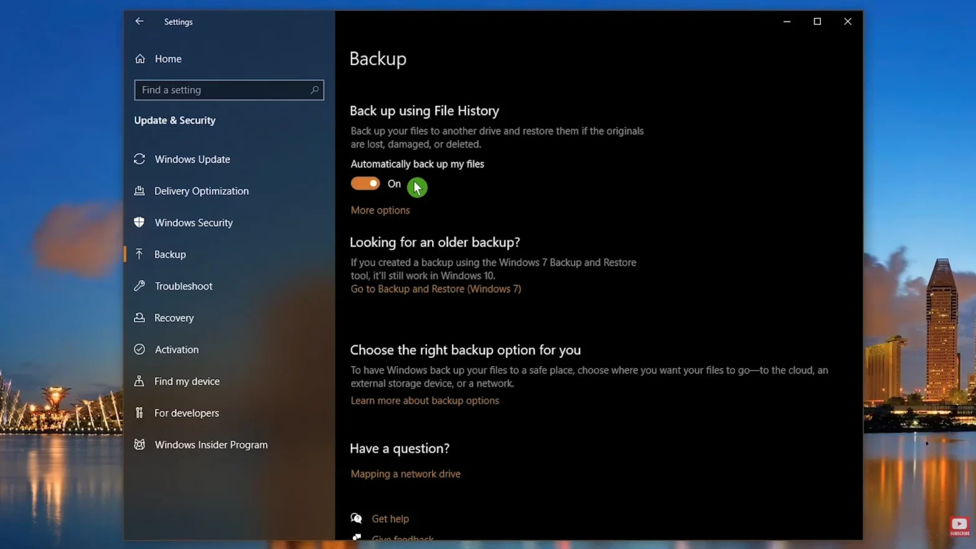Click the search magnifier icon
The width and height of the screenshot is (976, 549).
[x=314, y=90]
